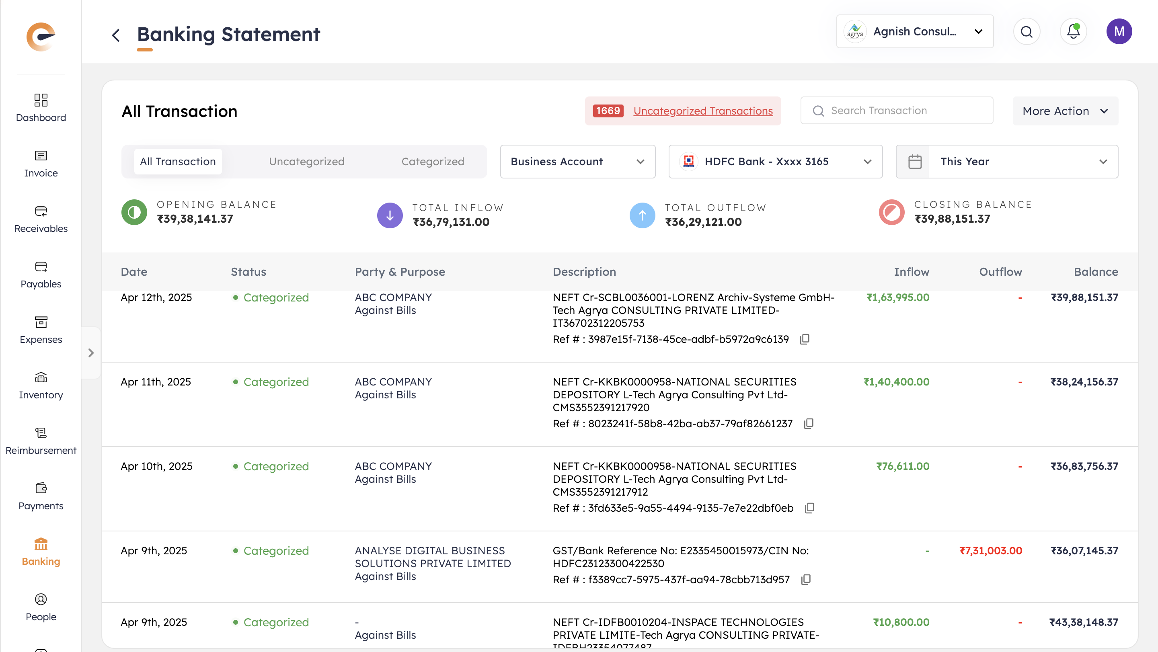
Task: Switch to the Uncategorized tab
Action: click(x=306, y=161)
